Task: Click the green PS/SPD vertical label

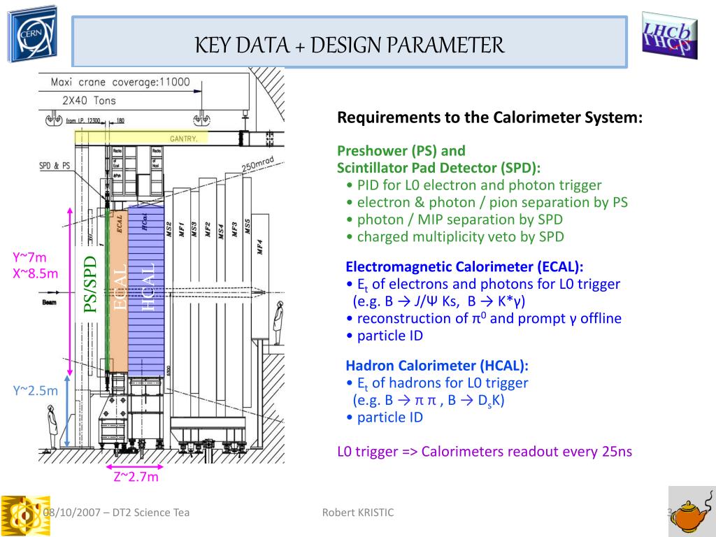Action: point(91,285)
